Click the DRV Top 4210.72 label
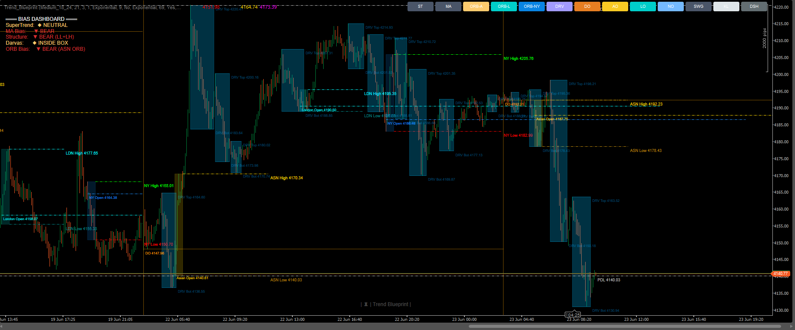Screen dimensions: 795x330 [422, 42]
